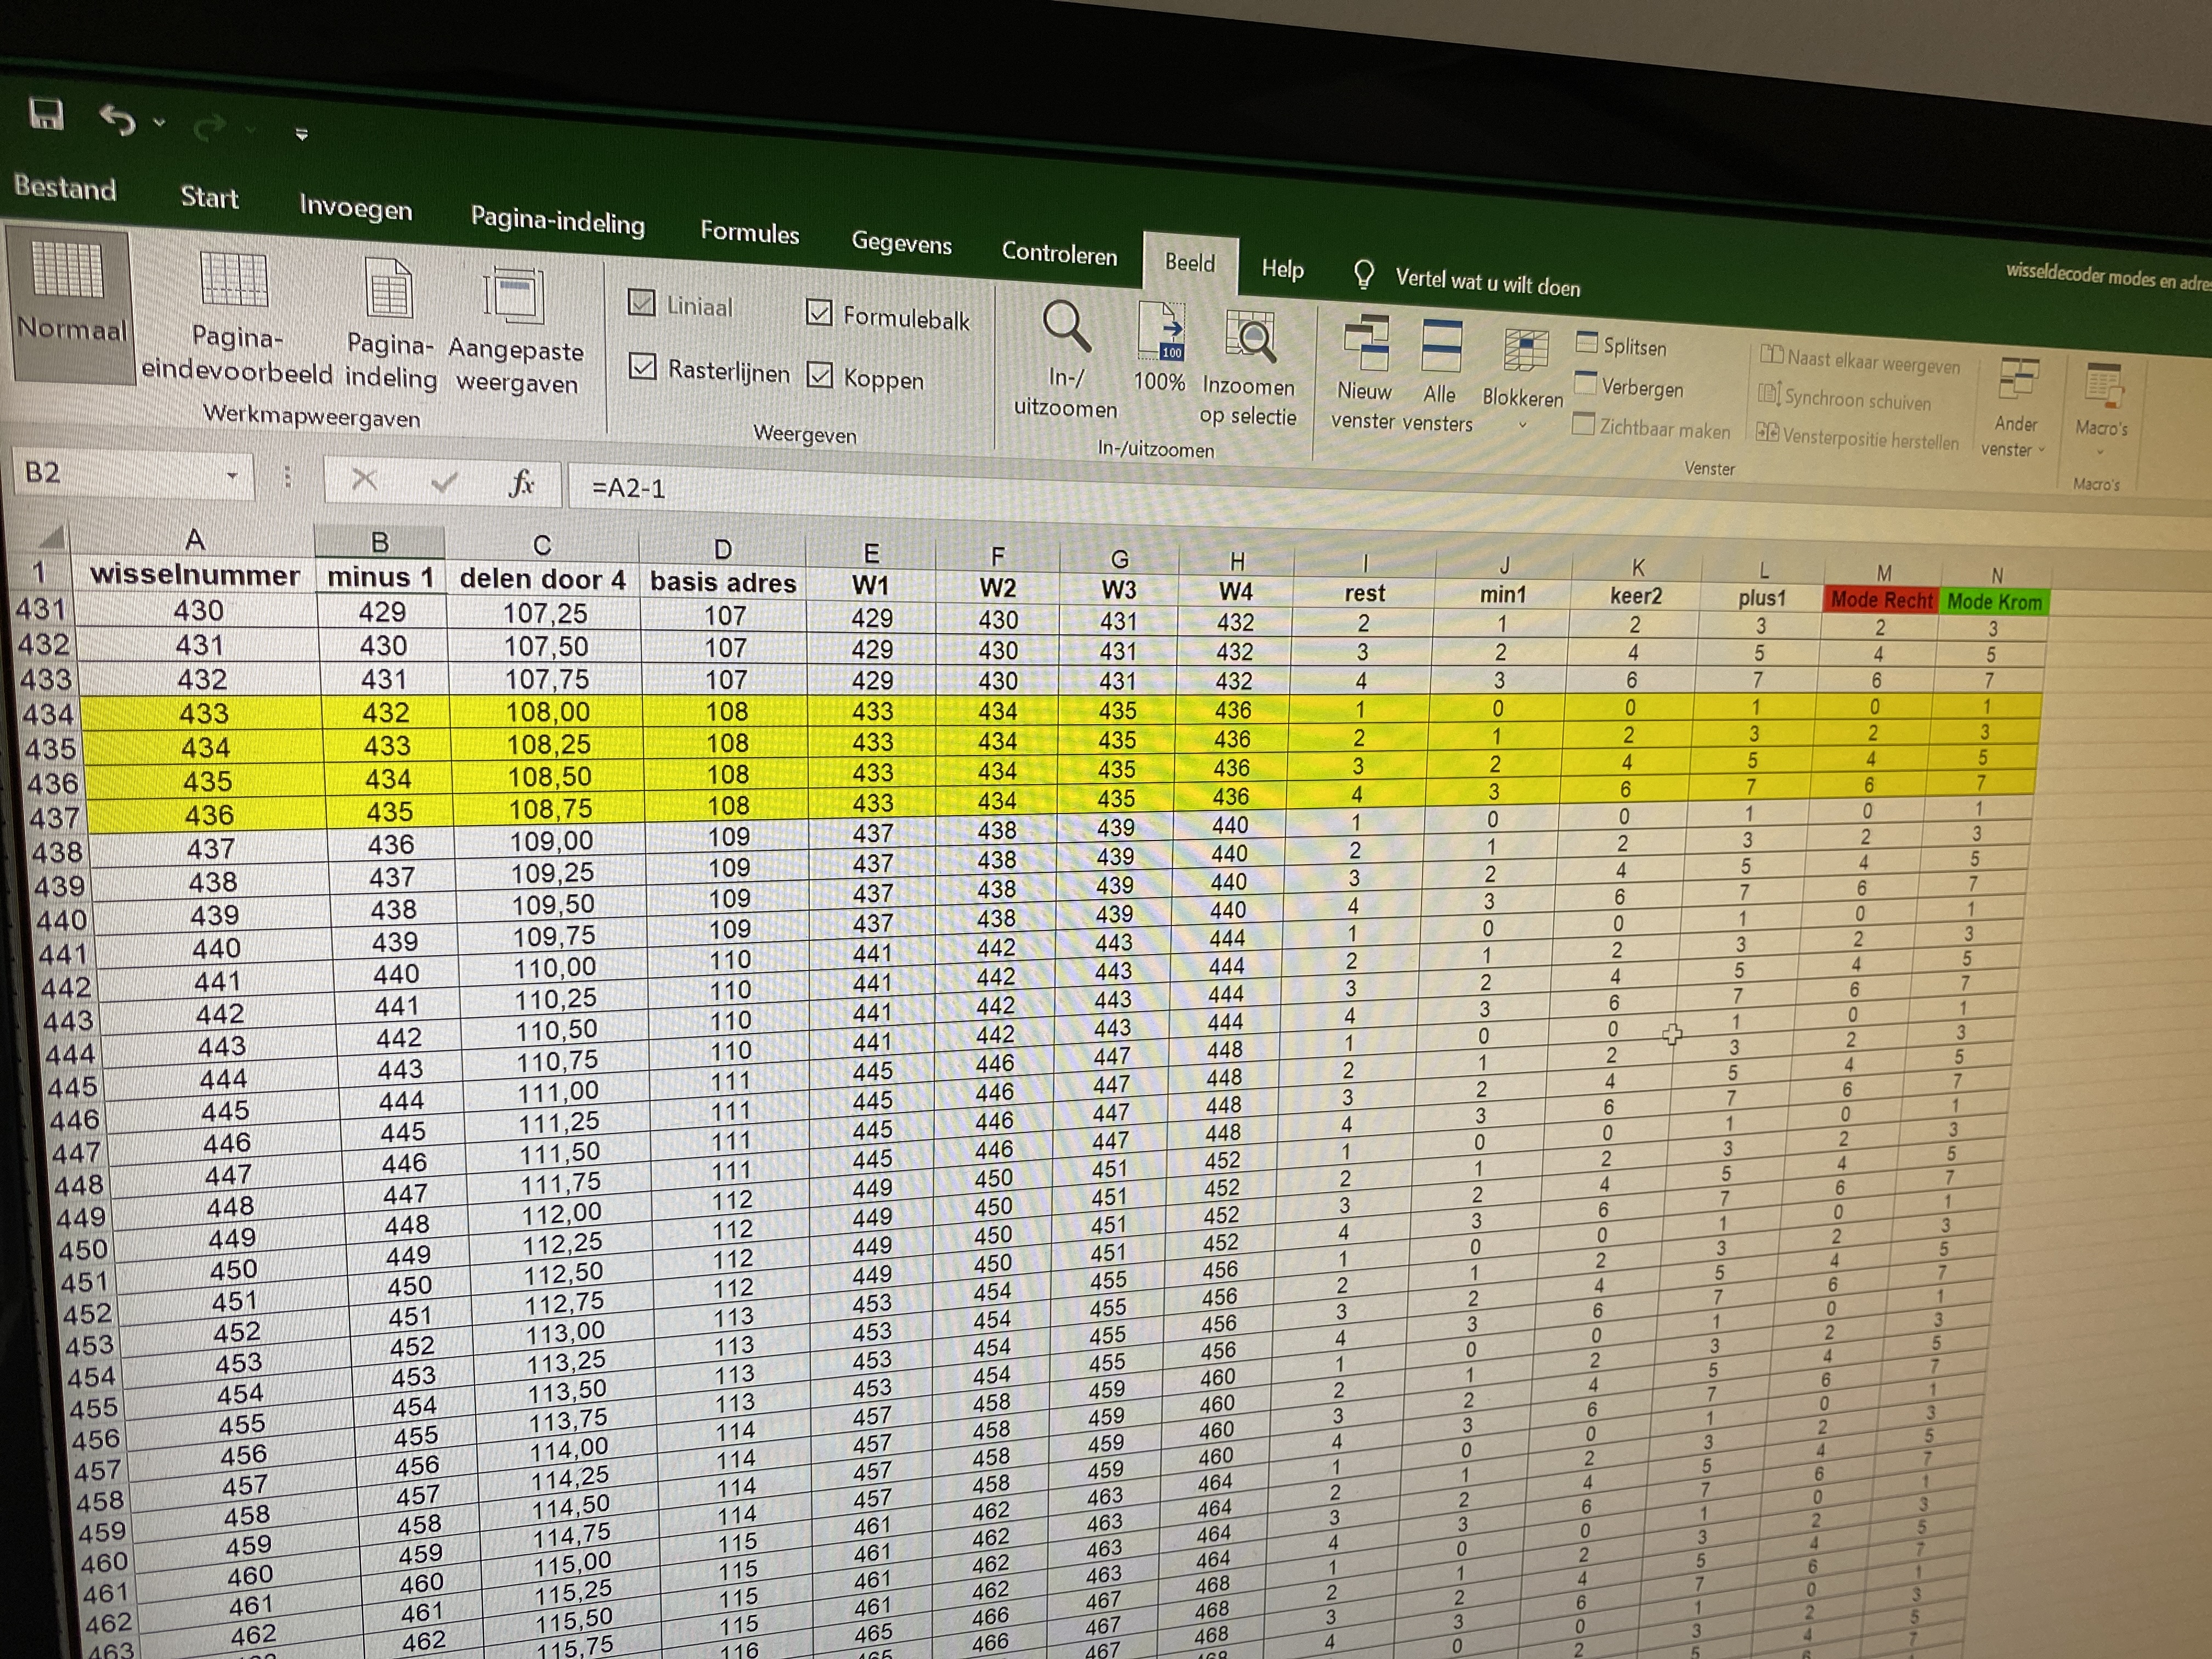Toggle the Rasterlijnen checkbox
Viewport: 2212px width, 1659px height.
pos(643,367)
